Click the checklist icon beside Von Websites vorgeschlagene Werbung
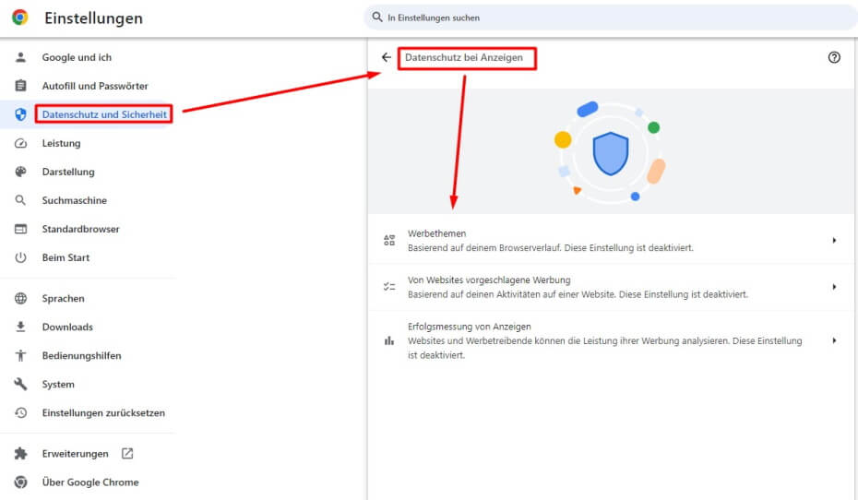The height and width of the screenshot is (500, 858). pos(389,287)
